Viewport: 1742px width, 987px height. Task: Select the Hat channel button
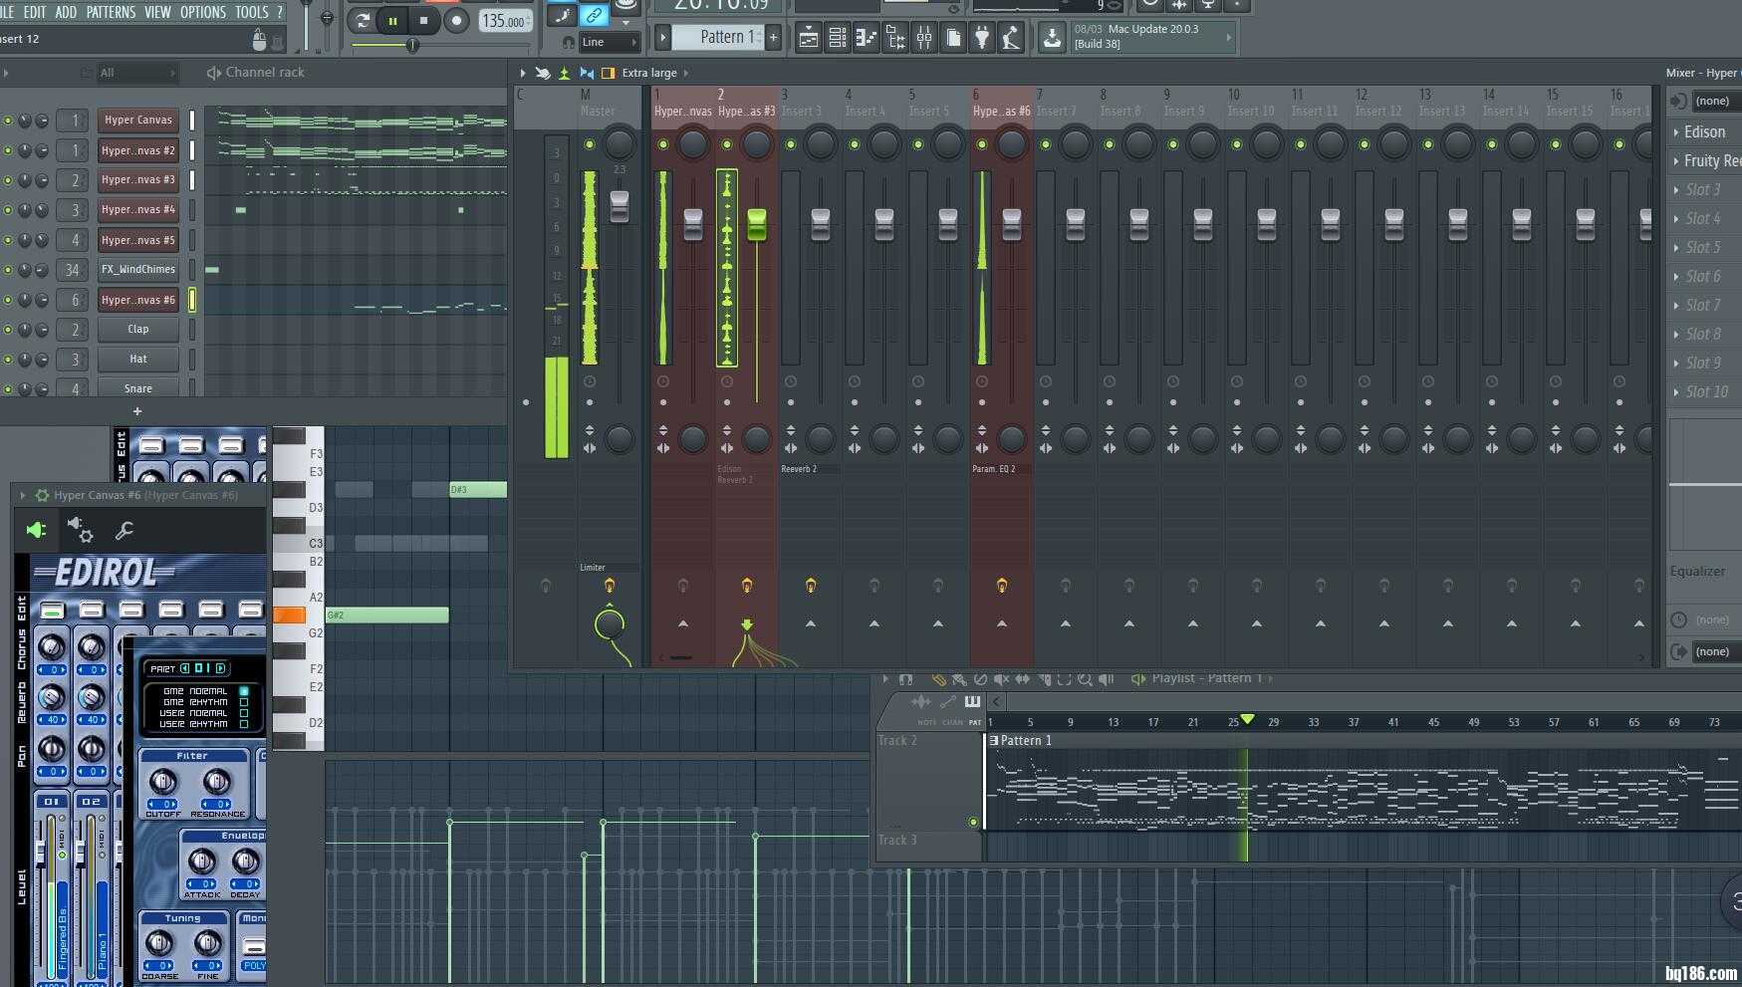(x=138, y=360)
